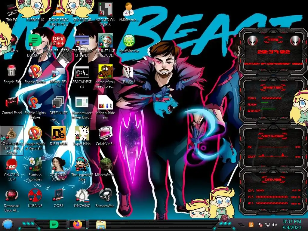The width and height of the screenshot is (308, 231).
Task: Launch Firefox from the taskbar
Action: point(78,224)
